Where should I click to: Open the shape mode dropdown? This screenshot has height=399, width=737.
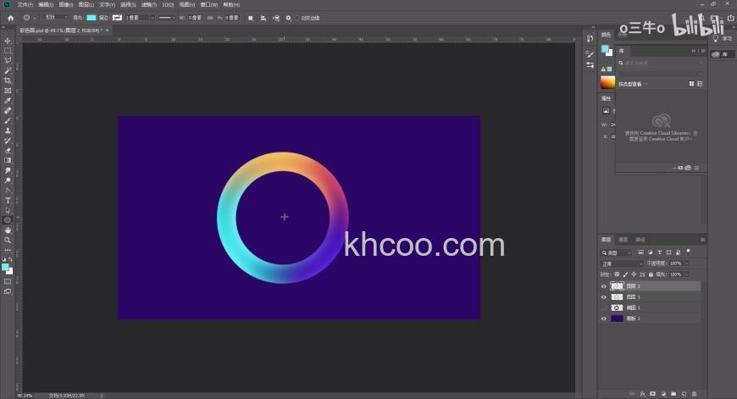click(x=55, y=18)
